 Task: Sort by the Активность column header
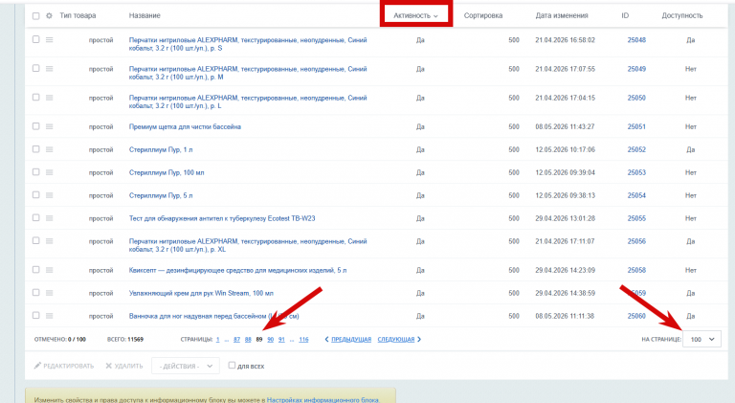415,15
